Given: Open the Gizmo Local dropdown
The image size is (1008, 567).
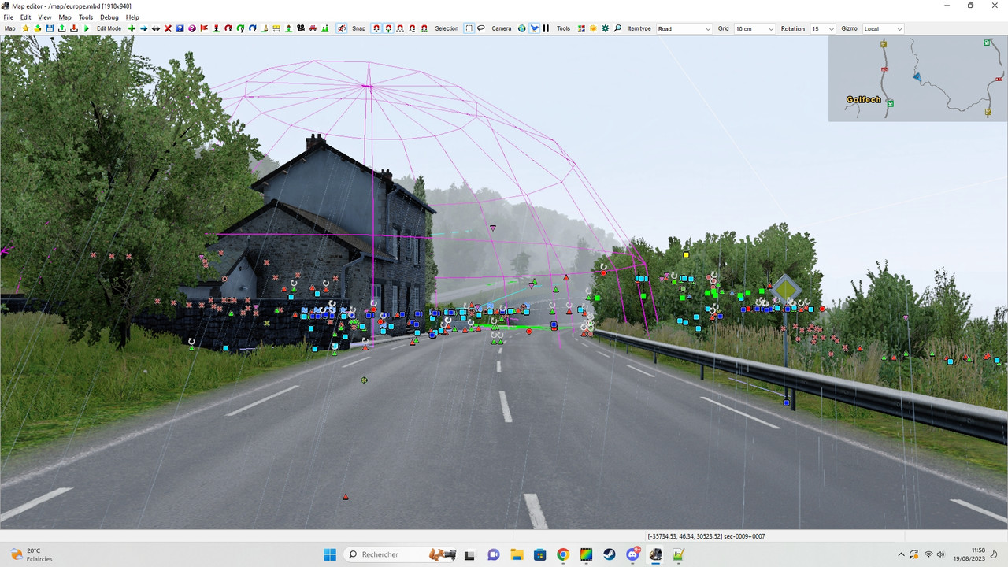Looking at the screenshot, I should [883, 28].
